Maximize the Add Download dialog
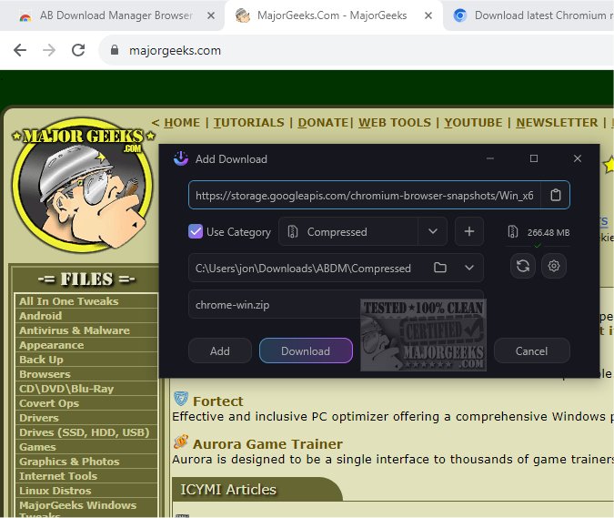Image resolution: width=614 pixels, height=518 pixels. pyautogui.click(x=533, y=158)
